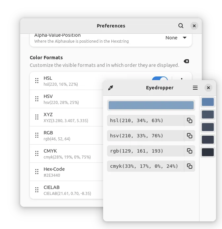Open the Eyedropper hamburger menu
Viewport: 222px width, 229px height.
point(195,88)
